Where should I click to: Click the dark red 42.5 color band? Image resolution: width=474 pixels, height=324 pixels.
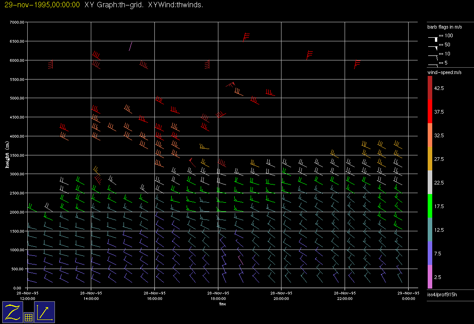point(430,88)
